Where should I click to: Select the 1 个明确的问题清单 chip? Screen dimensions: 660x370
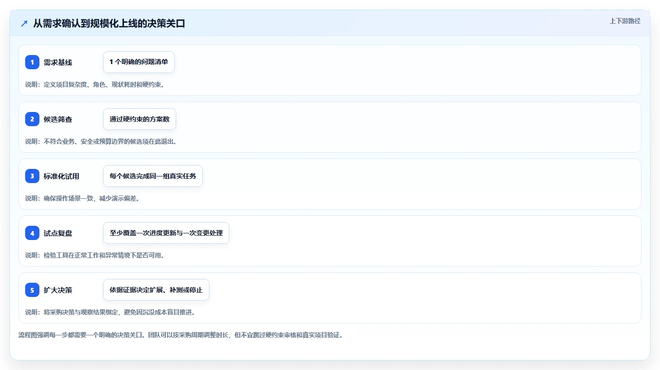tap(139, 62)
